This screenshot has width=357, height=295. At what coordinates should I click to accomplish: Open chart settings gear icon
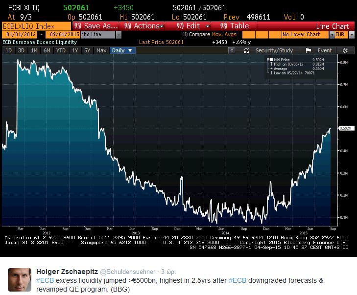point(345,50)
